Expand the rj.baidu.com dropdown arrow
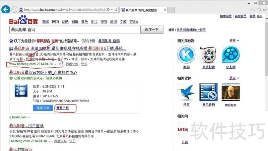 (x=29, y=118)
